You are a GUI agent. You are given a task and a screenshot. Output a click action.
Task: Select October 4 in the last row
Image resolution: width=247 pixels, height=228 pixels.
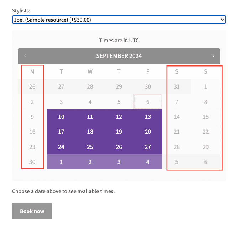point(148,162)
